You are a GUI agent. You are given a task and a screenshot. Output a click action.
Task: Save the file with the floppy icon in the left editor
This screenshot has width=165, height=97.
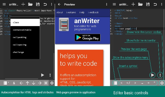(x=38, y=4)
